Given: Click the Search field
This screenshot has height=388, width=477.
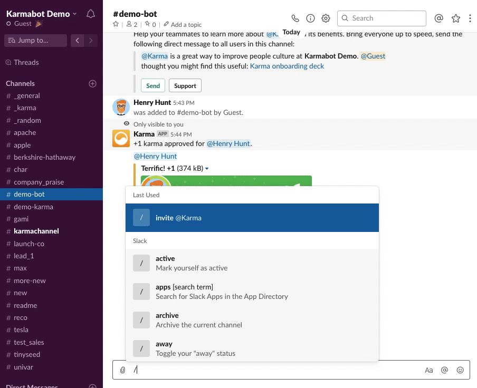Looking at the screenshot, I should pos(381,18).
